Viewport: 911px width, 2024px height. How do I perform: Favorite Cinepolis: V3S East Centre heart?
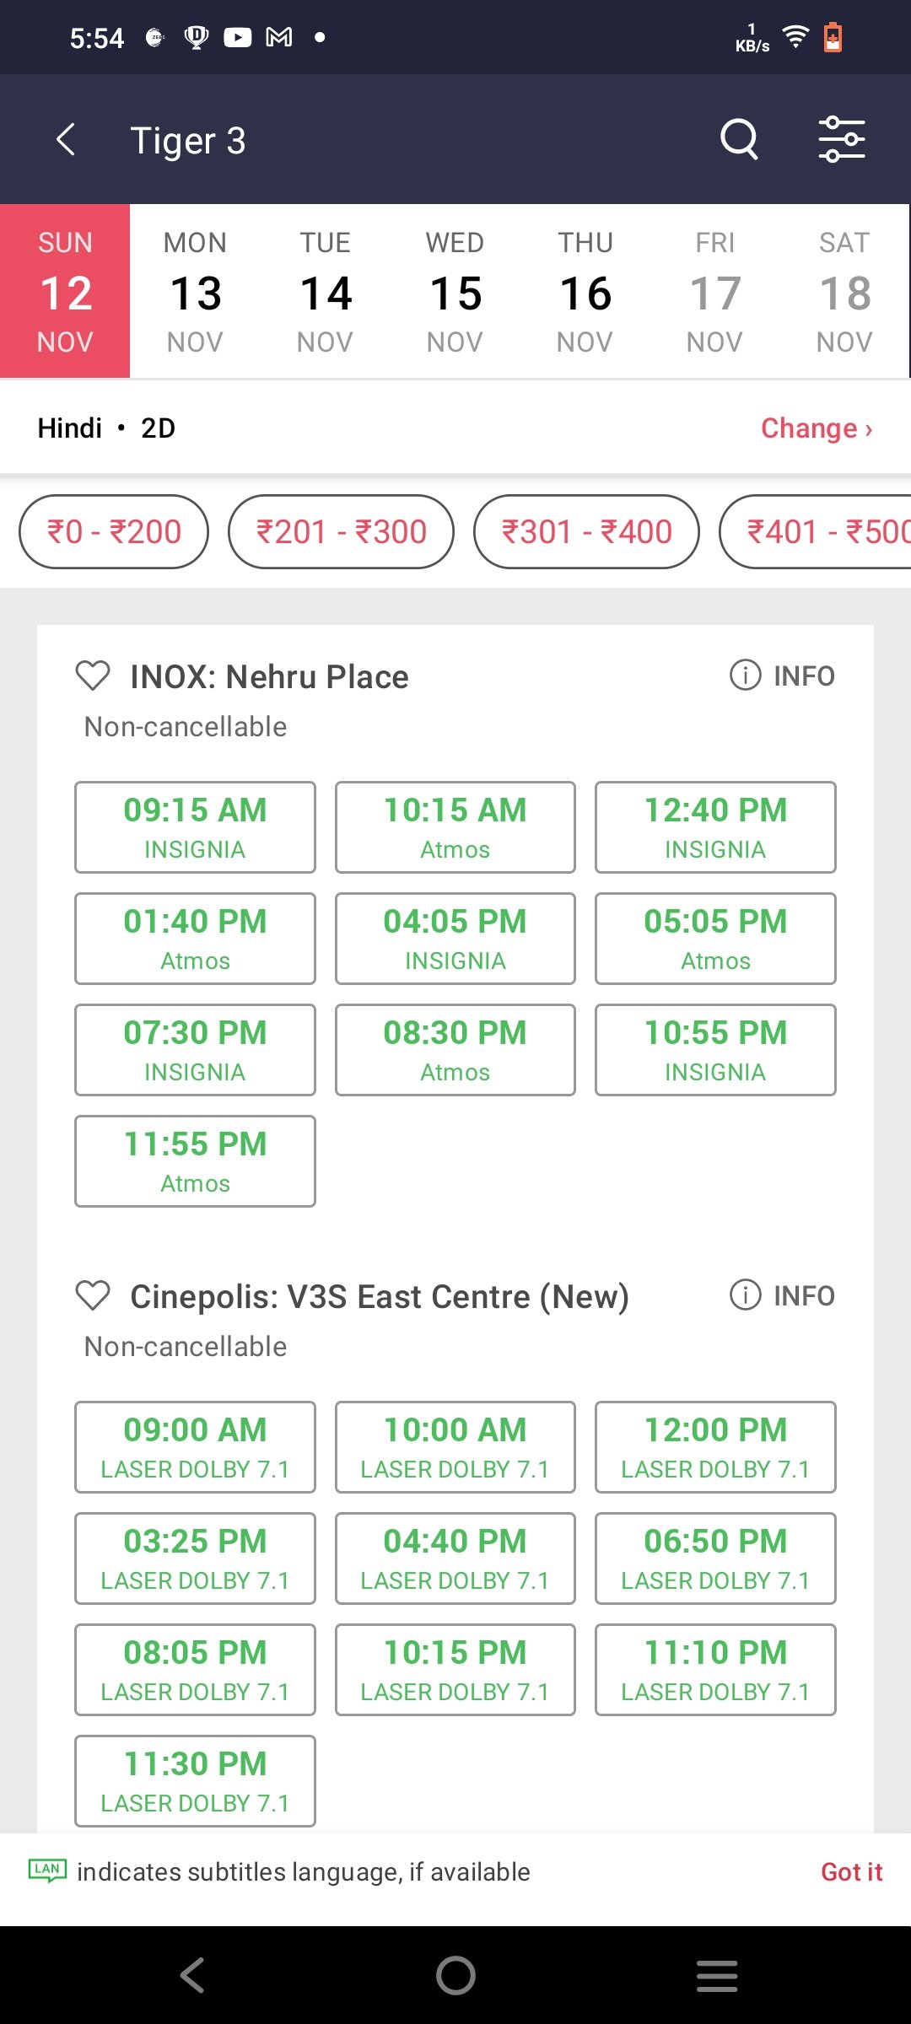click(x=93, y=1296)
